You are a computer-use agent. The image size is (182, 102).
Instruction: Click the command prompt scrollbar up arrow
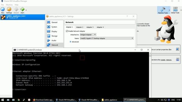[x=150, y=53]
